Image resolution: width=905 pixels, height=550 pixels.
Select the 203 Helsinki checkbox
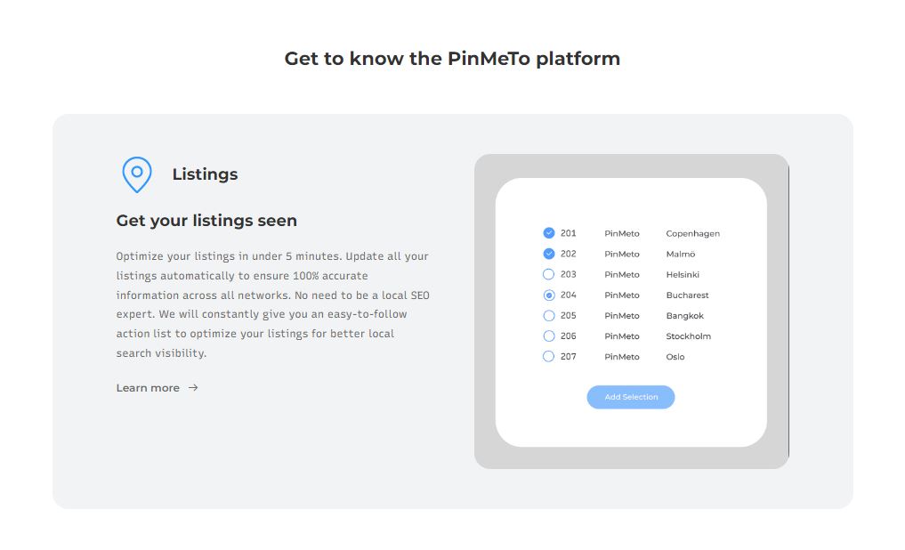click(x=549, y=274)
